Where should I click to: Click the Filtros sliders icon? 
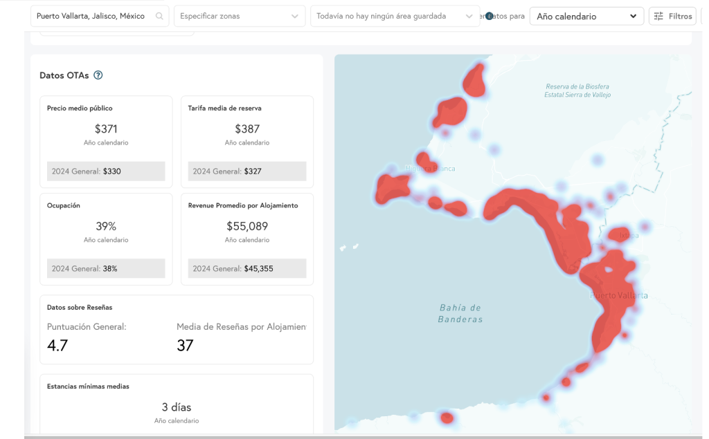tap(658, 16)
